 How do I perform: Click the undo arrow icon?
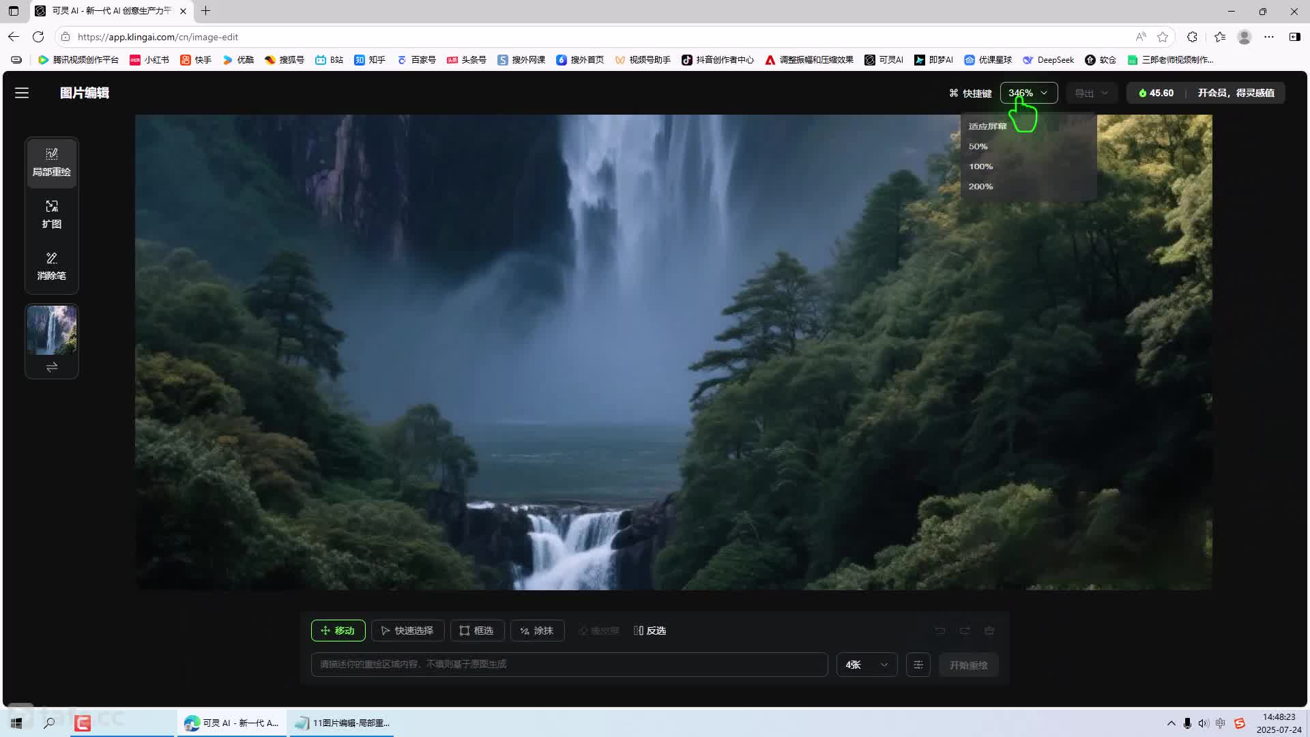[940, 631]
